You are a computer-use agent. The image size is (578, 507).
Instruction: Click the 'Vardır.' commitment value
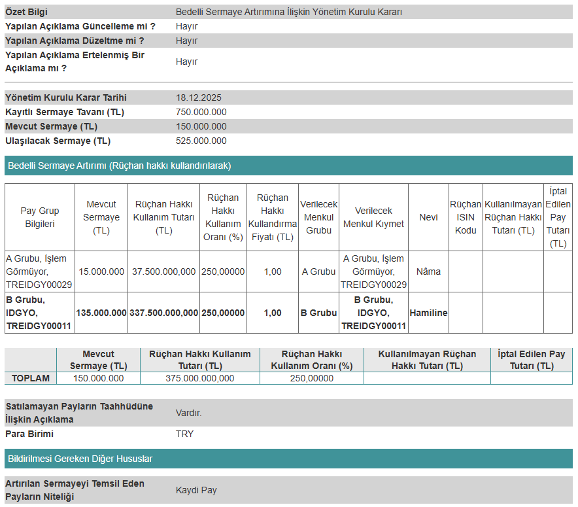[x=189, y=413]
